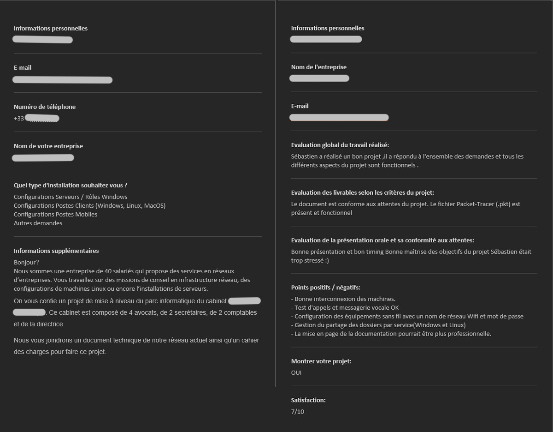The width and height of the screenshot is (553, 432).
Task: Click "Evaluation des livrables" heading
Action: (362, 192)
